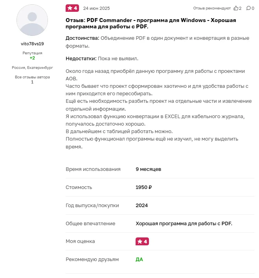Click the purchase year 2024 value
Viewport: 259px width, 278px height.
tap(141, 206)
